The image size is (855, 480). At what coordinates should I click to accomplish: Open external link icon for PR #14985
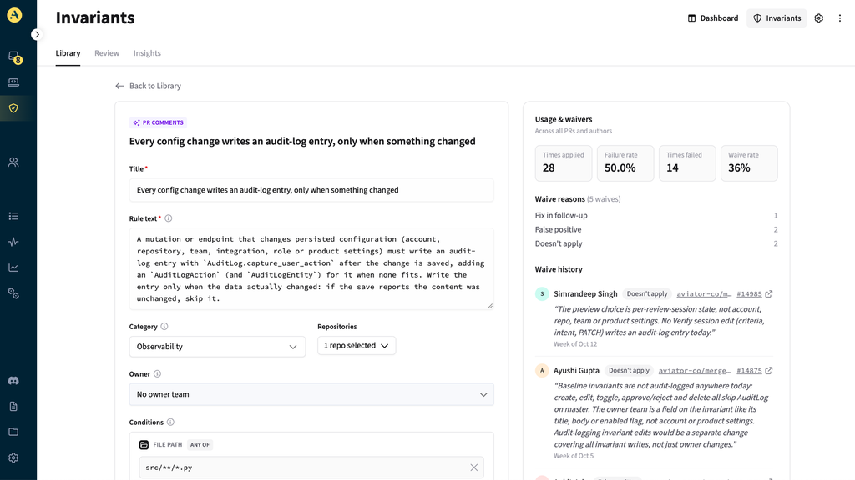(769, 294)
